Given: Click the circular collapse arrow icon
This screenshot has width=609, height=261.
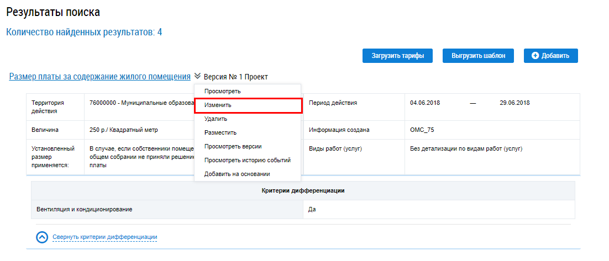Looking at the screenshot, I should 43,237.
